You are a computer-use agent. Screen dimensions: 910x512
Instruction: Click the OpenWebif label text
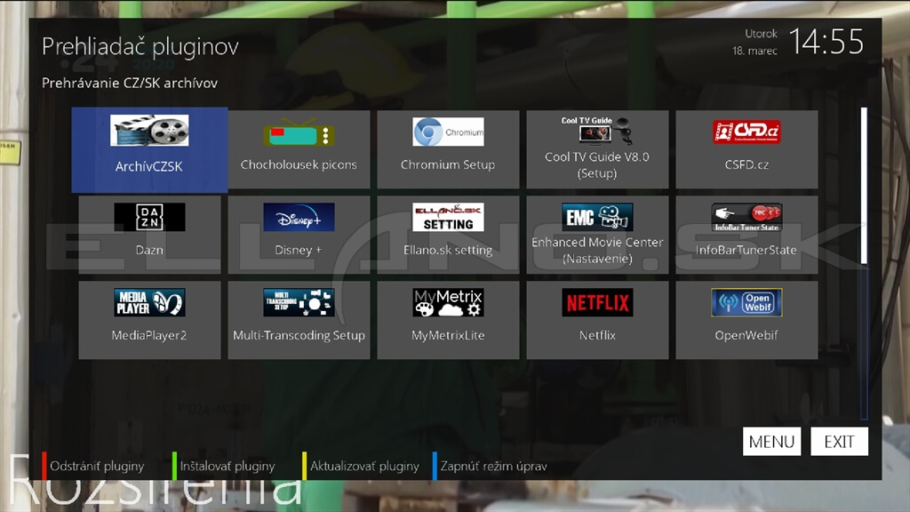tap(746, 335)
